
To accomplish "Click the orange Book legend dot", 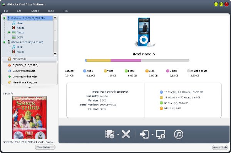I will 147,71.
